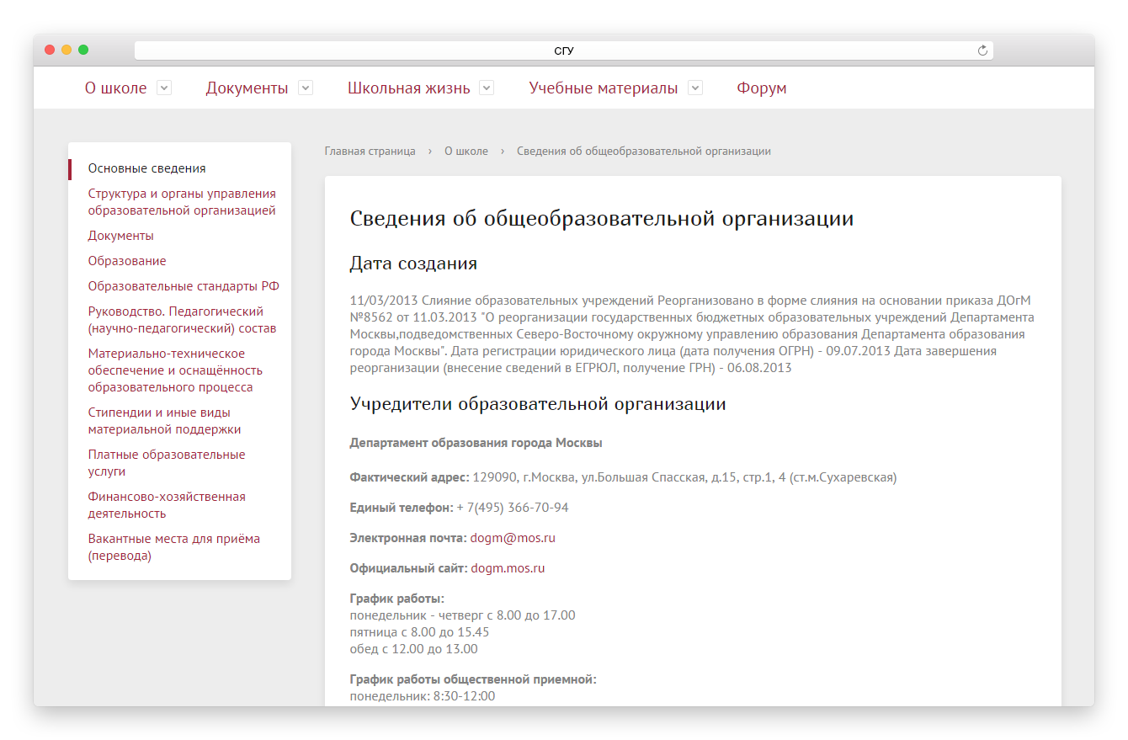This screenshot has height=740, width=1128.
Task: Open «Вакантные места для приёма» link
Action: (173, 547)
